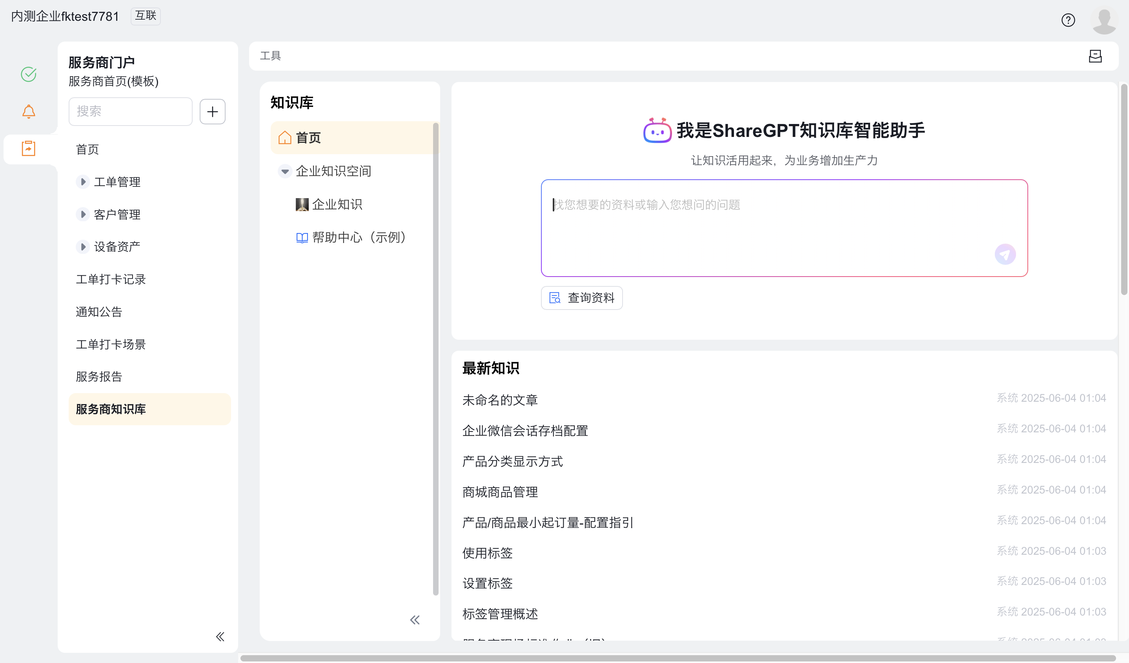1129x663 pixels.
Task: Expand the 工单管理 tree node
Action: pyautogui.click(x=83, y=182)
